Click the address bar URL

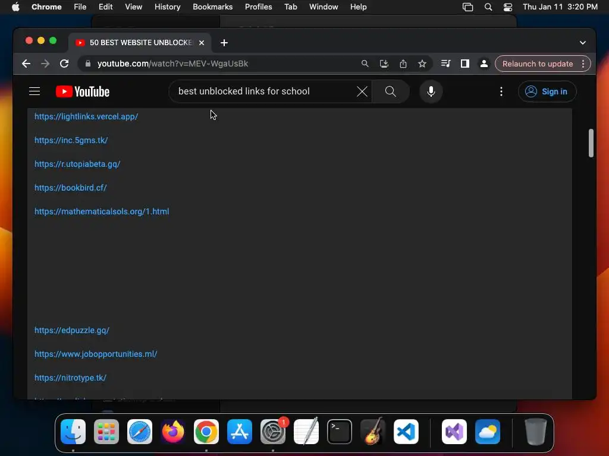point(172,64)
